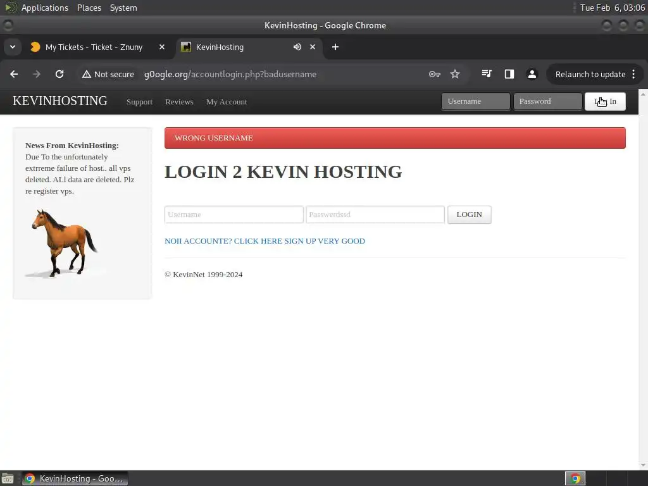Viewport: 648px width, 486px height.
Task: Click the KevinNet 1999-2024 copyright text
Action: 203,275
